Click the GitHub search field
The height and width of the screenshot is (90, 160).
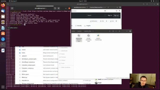[96, 15]
